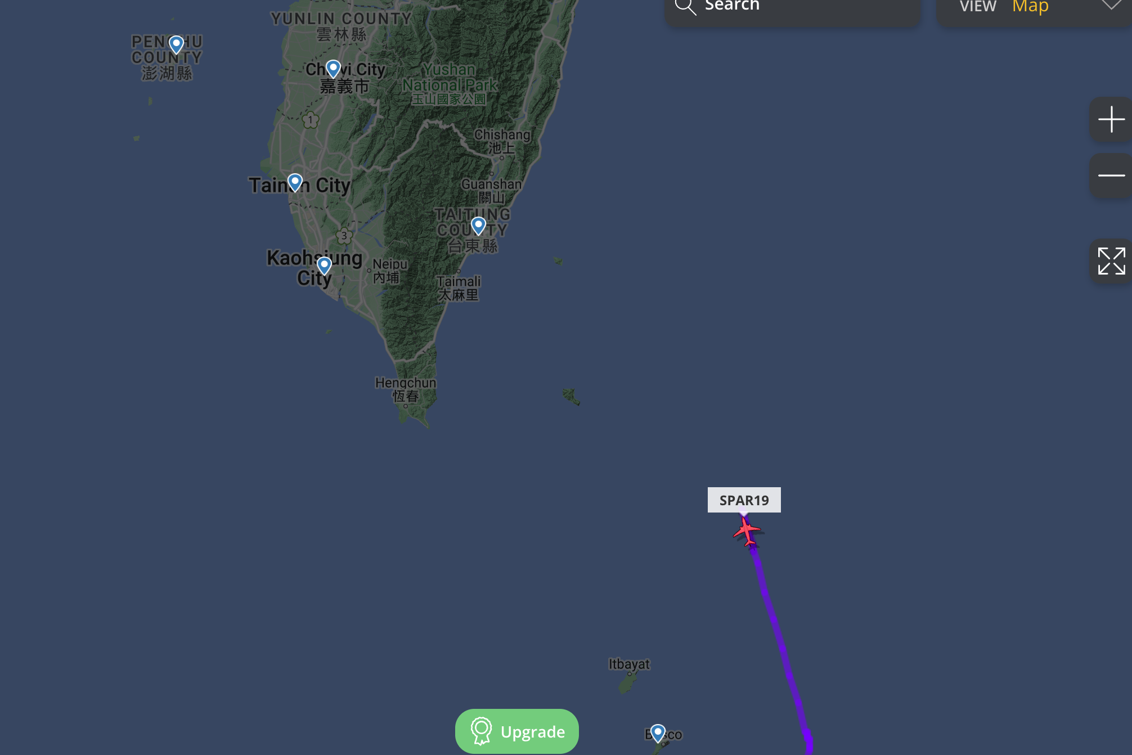
Task: Select the red SPAR19 aircraft icon
Action: (747, 531)
